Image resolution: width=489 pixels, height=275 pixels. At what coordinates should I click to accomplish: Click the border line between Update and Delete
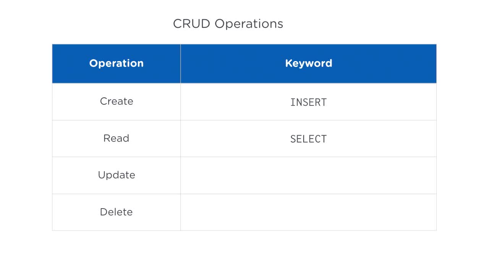[116, 194]
